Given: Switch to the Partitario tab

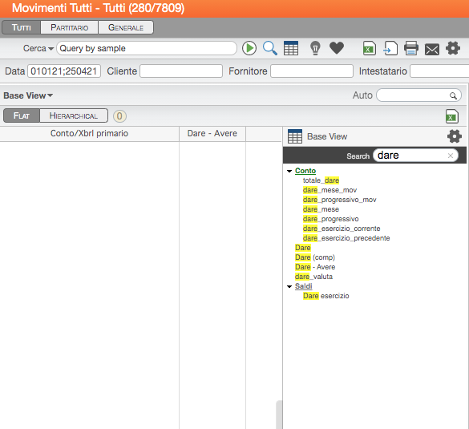Looking at the screenshot, I should coord(70,27).
